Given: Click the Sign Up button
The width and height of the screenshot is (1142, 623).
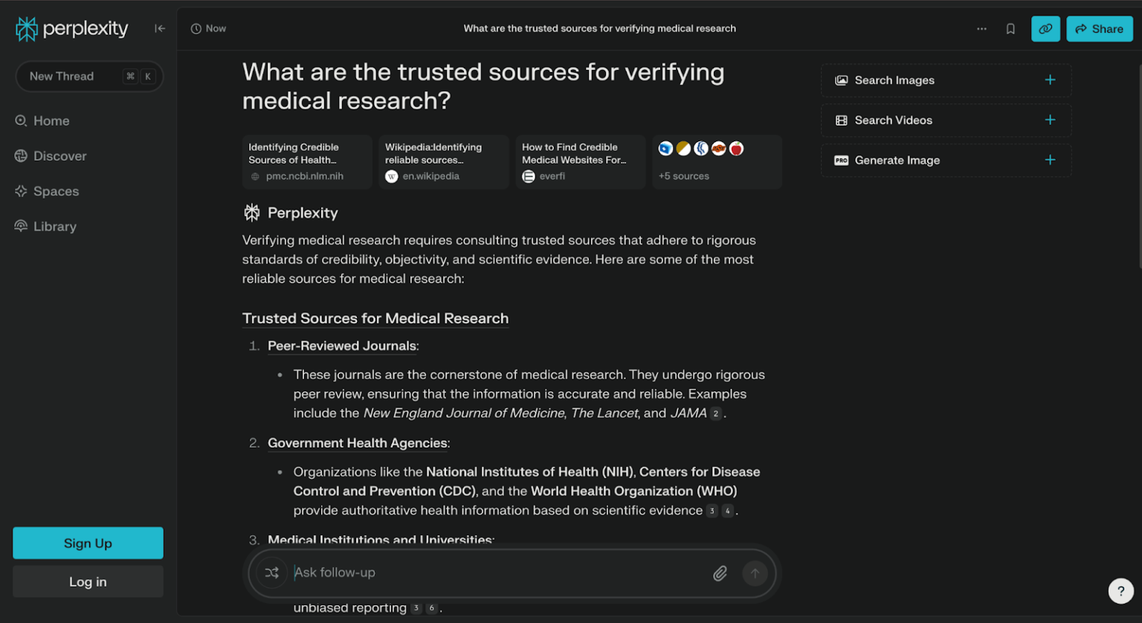Looking at the screenshot, I should [x=87, y=543].
